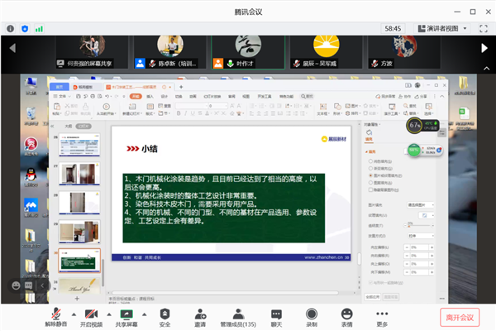
Task: Open the more (更多) options icon
Action: point(382,314)
